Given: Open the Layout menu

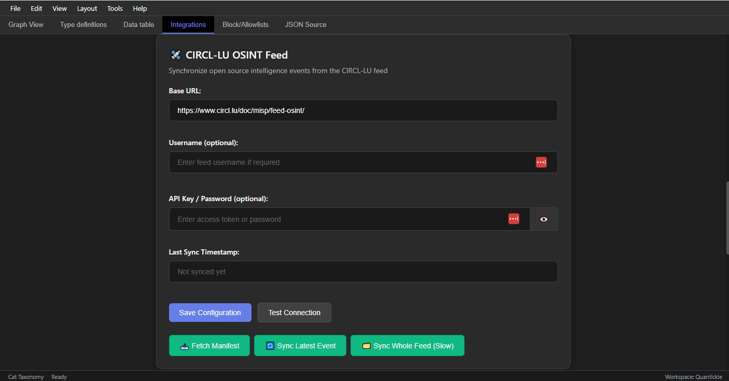Looking at the screenshot, I should 87,8.
